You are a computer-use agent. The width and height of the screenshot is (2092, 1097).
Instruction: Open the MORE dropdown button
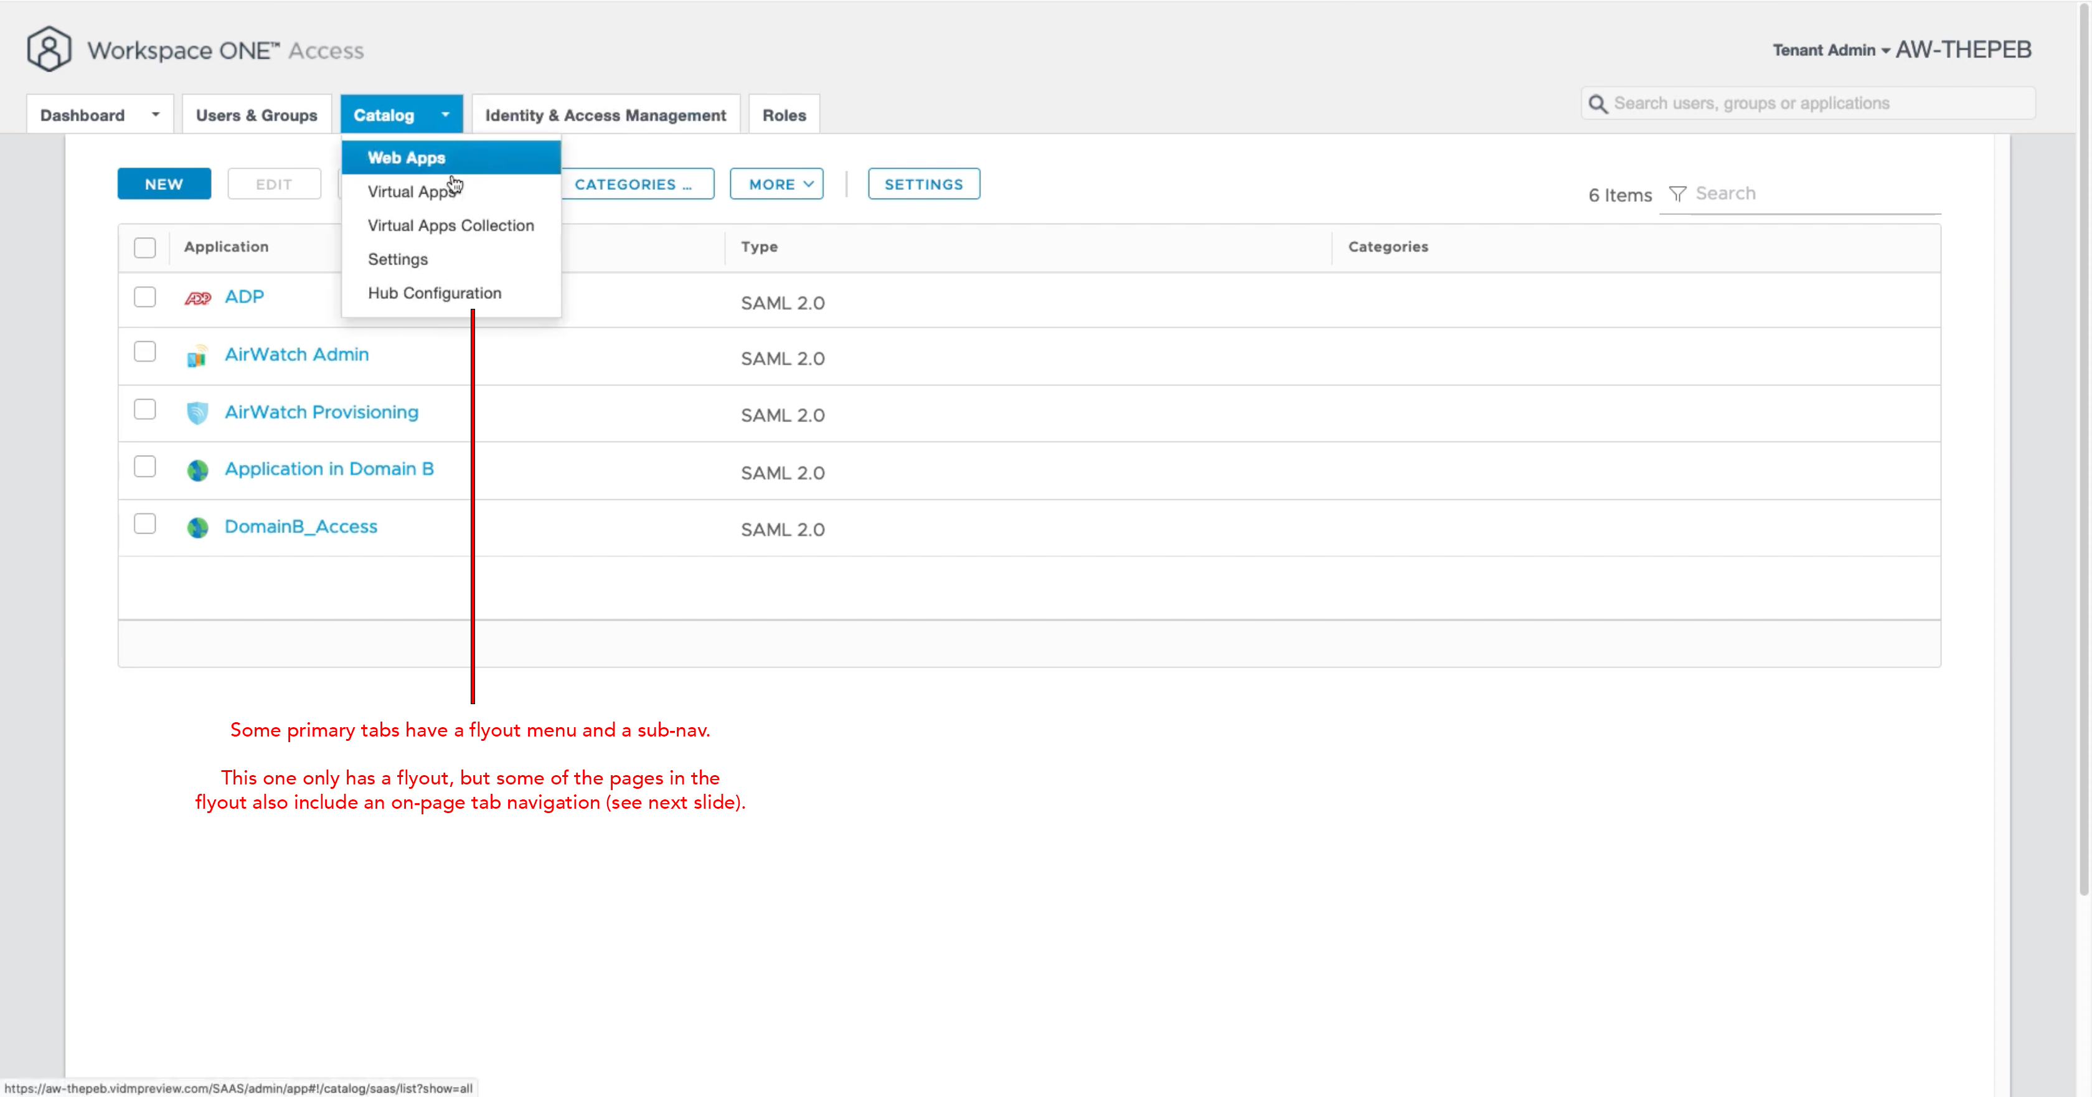776,184
